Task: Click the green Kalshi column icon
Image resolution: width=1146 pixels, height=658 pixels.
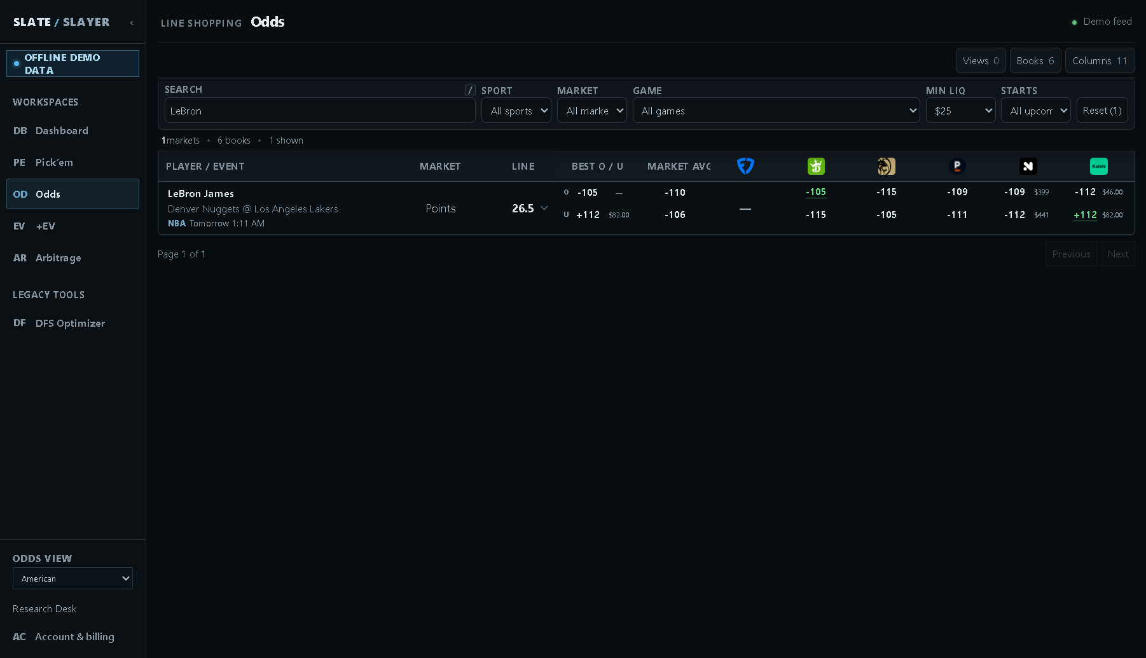Action: (1098, 167)
